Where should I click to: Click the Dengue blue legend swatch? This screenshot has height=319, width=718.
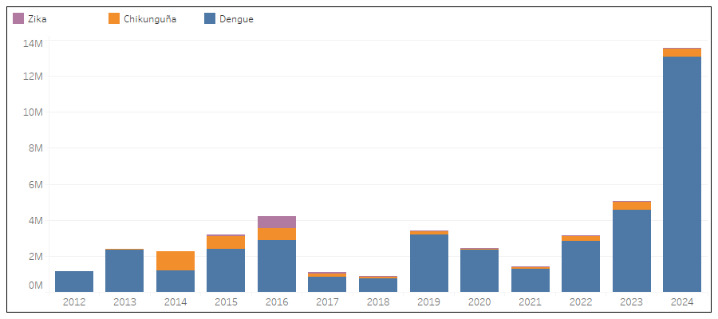210,19
